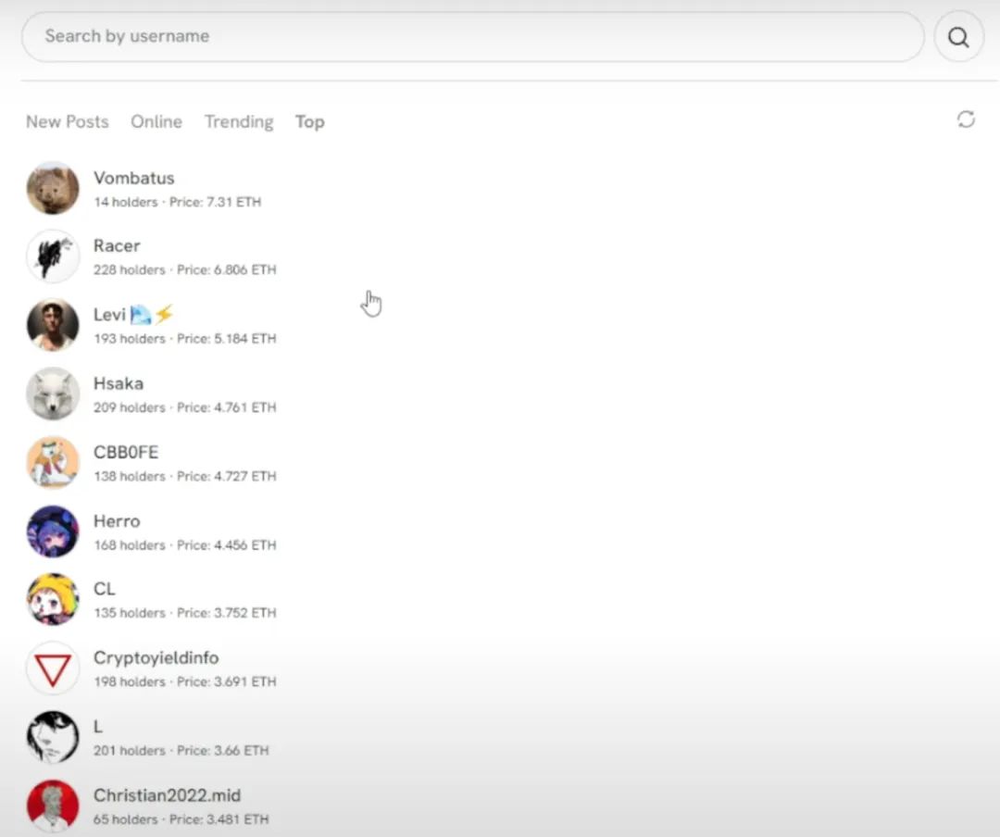Click the CL username
The width and height of the screenshot is (1000, 837).
(104, 589)
